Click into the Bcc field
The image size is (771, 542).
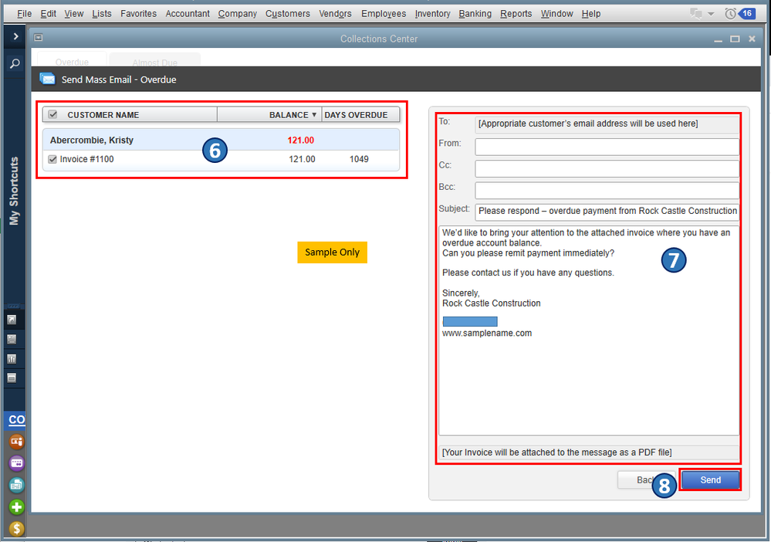click(607, 190)
